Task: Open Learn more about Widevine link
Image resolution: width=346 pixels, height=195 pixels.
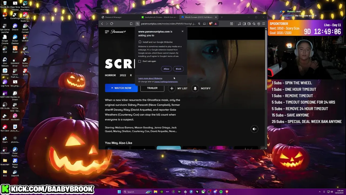Action: [150, 78]
